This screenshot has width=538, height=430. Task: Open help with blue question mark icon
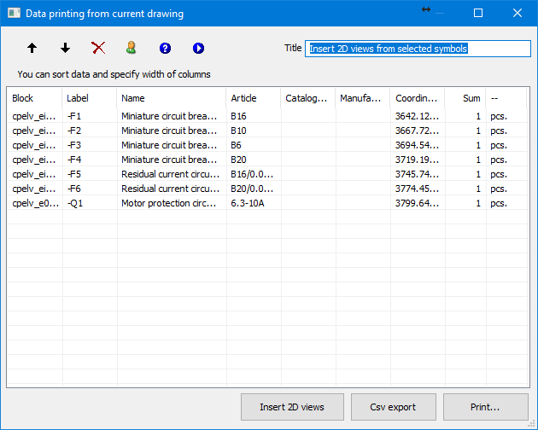pyautogui.click(x=165, y=49)
